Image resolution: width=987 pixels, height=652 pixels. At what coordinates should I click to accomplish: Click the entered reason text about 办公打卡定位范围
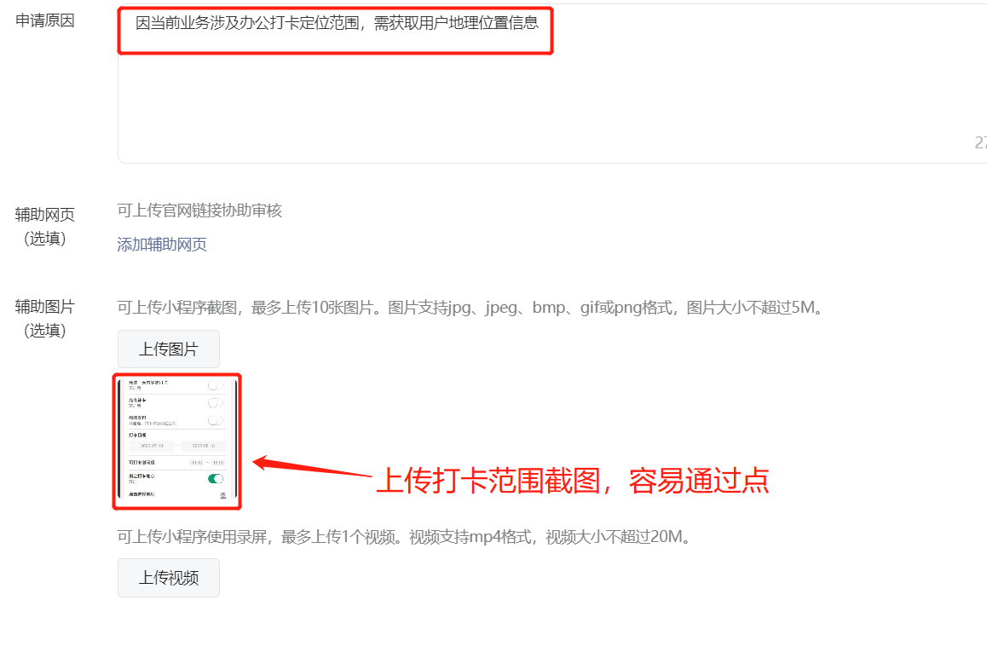point(337,23)
